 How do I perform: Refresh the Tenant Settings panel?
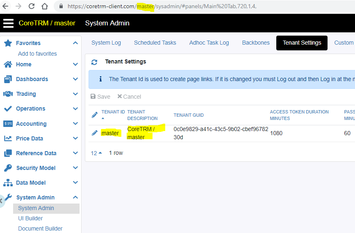(94, 62)
